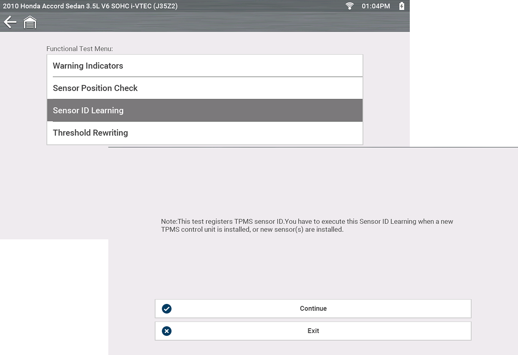Click the word Exit in the button
This screenshot has width=518, height=355.
point(313,331)
